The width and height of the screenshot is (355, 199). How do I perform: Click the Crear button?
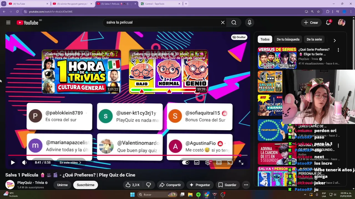[x=311, y=23]
